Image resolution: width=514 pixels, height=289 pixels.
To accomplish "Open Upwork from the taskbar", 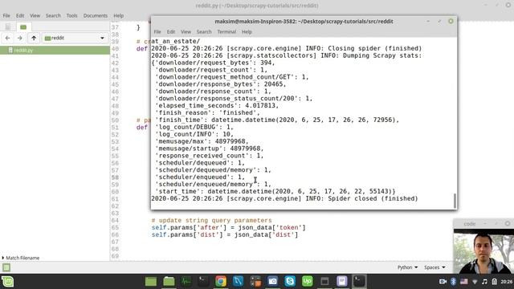I will [307, 281].
